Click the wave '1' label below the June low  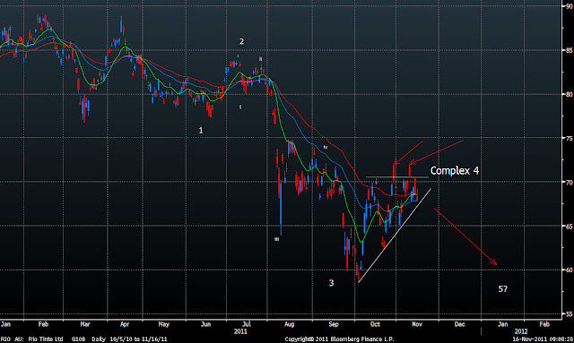[201, 131]
